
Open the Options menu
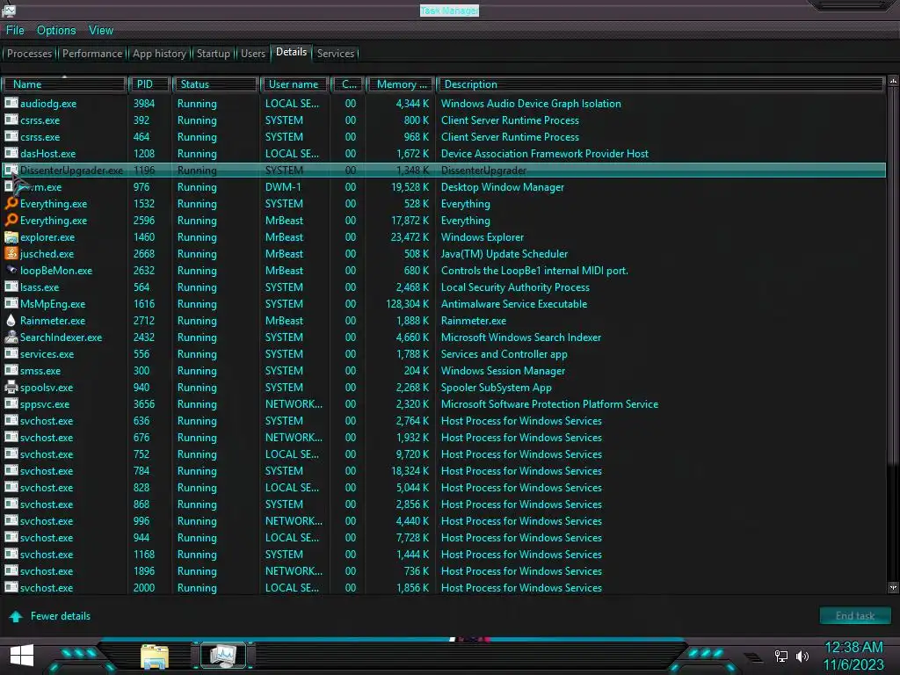pyautogui.click(x=56, y=31)
